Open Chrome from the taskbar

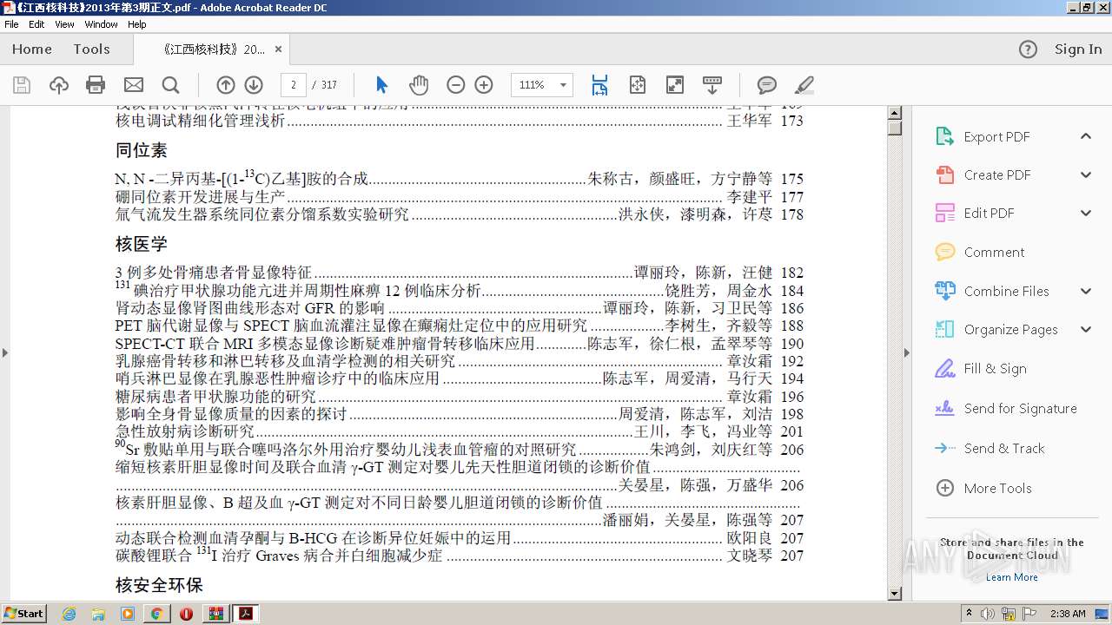tap(156, 614)
